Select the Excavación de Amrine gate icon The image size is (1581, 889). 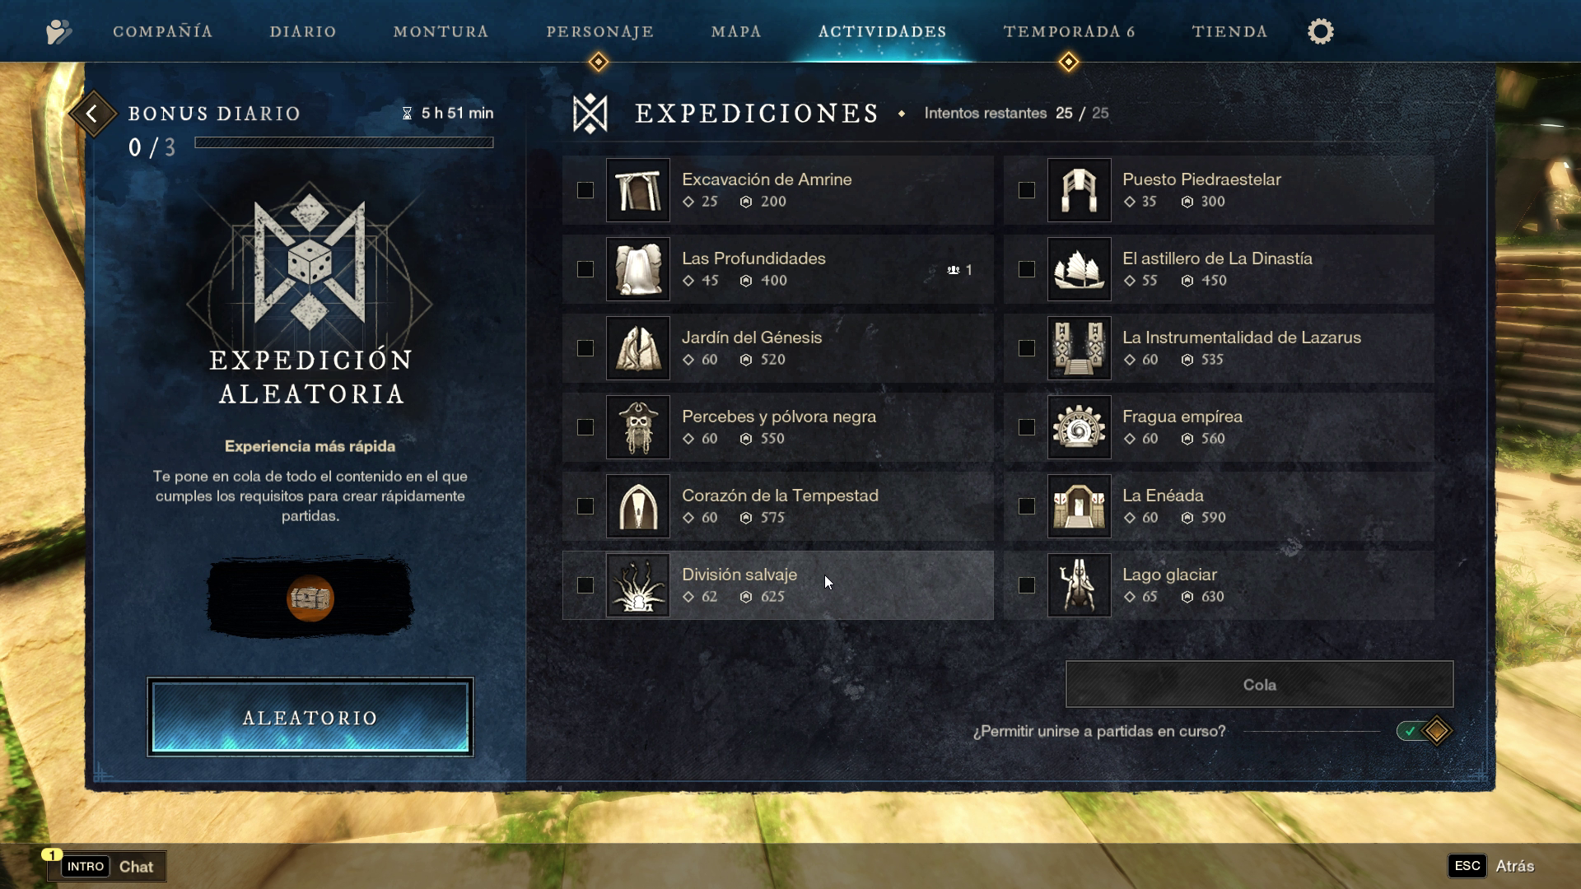638,190
